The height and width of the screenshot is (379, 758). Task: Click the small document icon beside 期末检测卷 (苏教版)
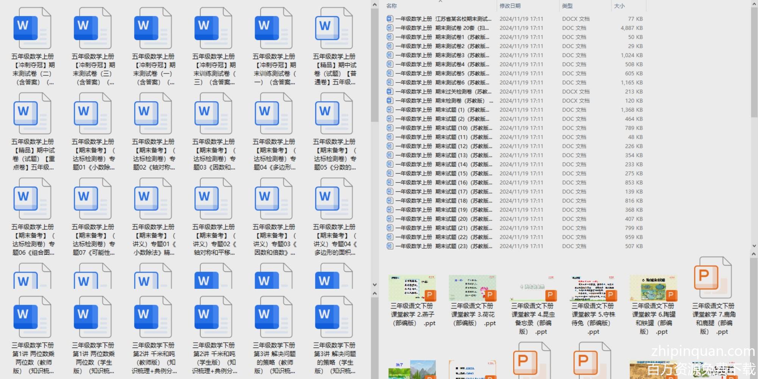coord(390,101)
